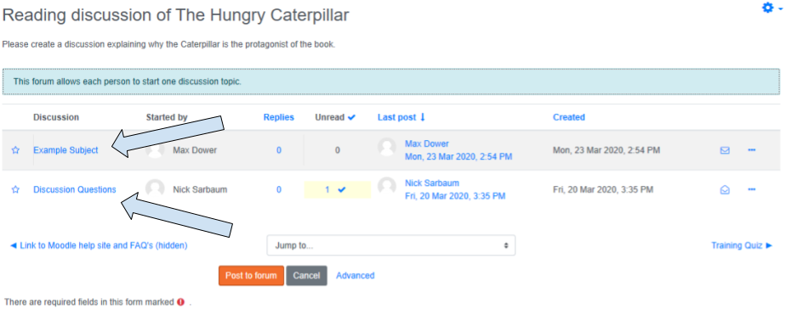Viewport: 791px width, 309px height.
Task: Click the Last post sort arrow
Action: (423, 117)
